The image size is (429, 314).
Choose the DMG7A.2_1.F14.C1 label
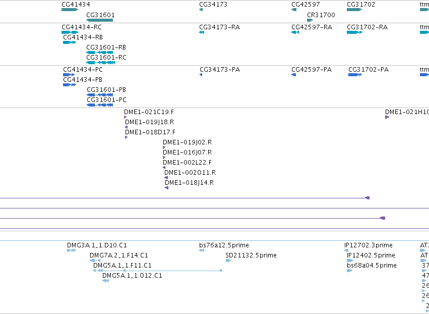click(x=119, y=255)
